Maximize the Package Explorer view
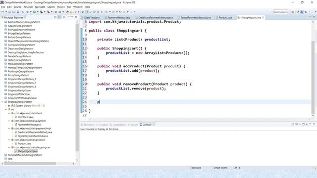Screen dimensions: 317x178 [76, 17]
